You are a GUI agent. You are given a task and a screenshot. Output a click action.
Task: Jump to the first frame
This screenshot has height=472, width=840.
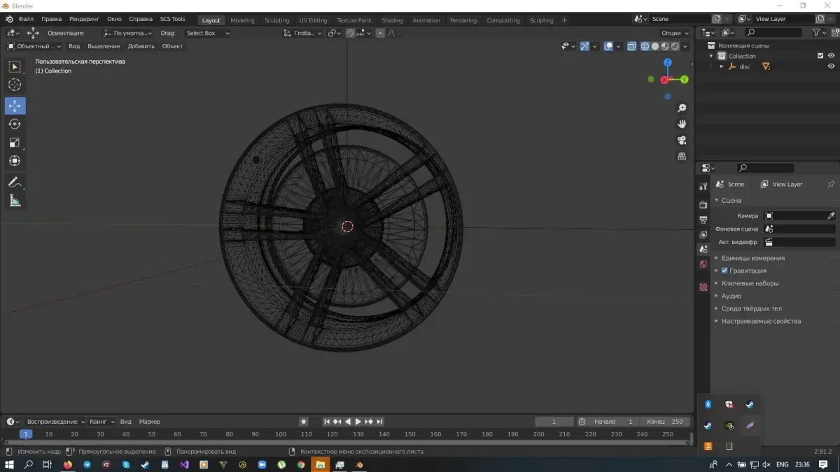pyautogui.click(x=326, y=422)
